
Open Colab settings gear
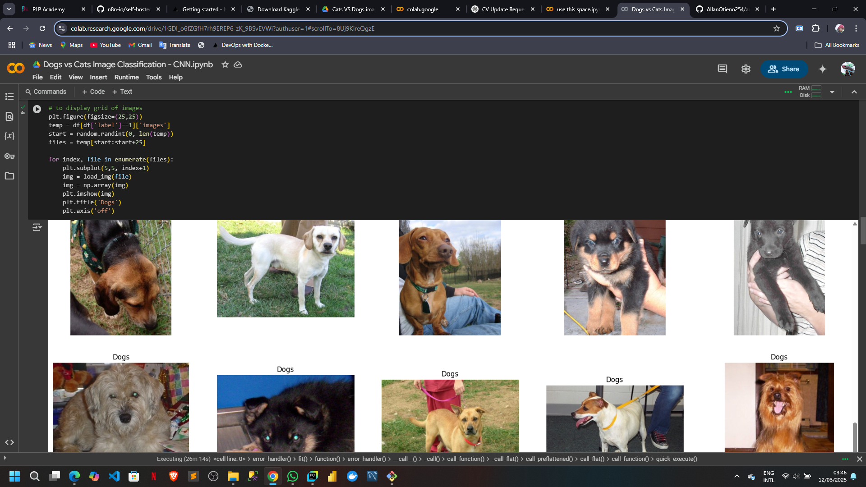click(746, 69)
